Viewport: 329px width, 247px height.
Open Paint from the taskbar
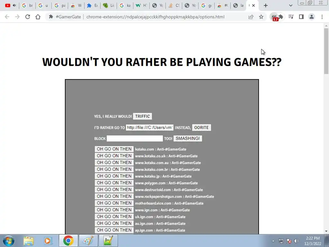coord(88,241)
